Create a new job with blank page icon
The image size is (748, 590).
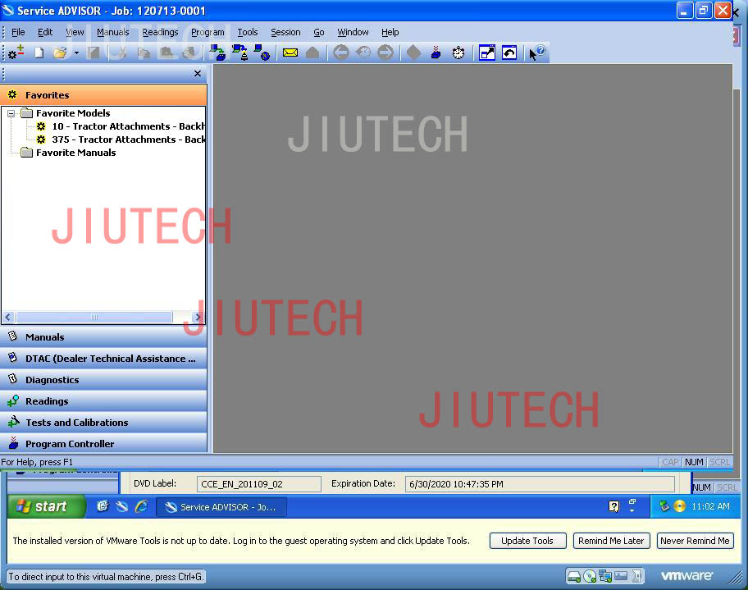[39, 53]
